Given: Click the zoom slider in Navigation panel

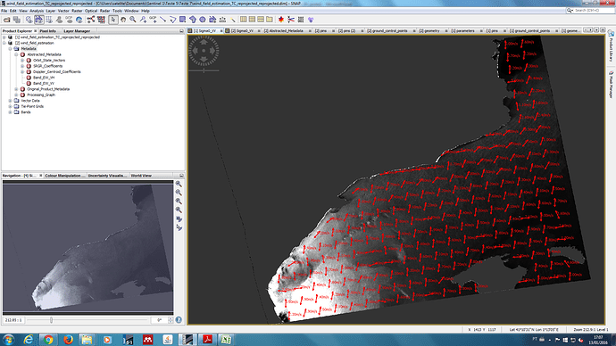Looking at the screenshot, I should point(88,320).
